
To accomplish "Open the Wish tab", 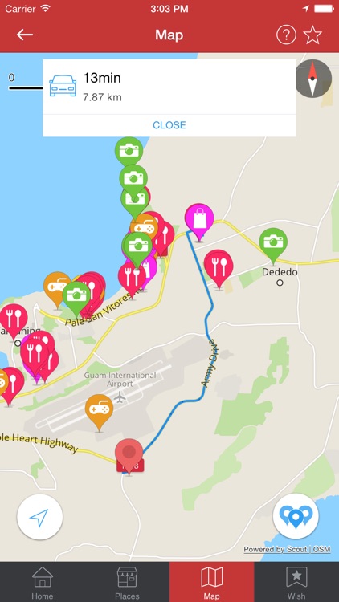I will coord(296,583).
